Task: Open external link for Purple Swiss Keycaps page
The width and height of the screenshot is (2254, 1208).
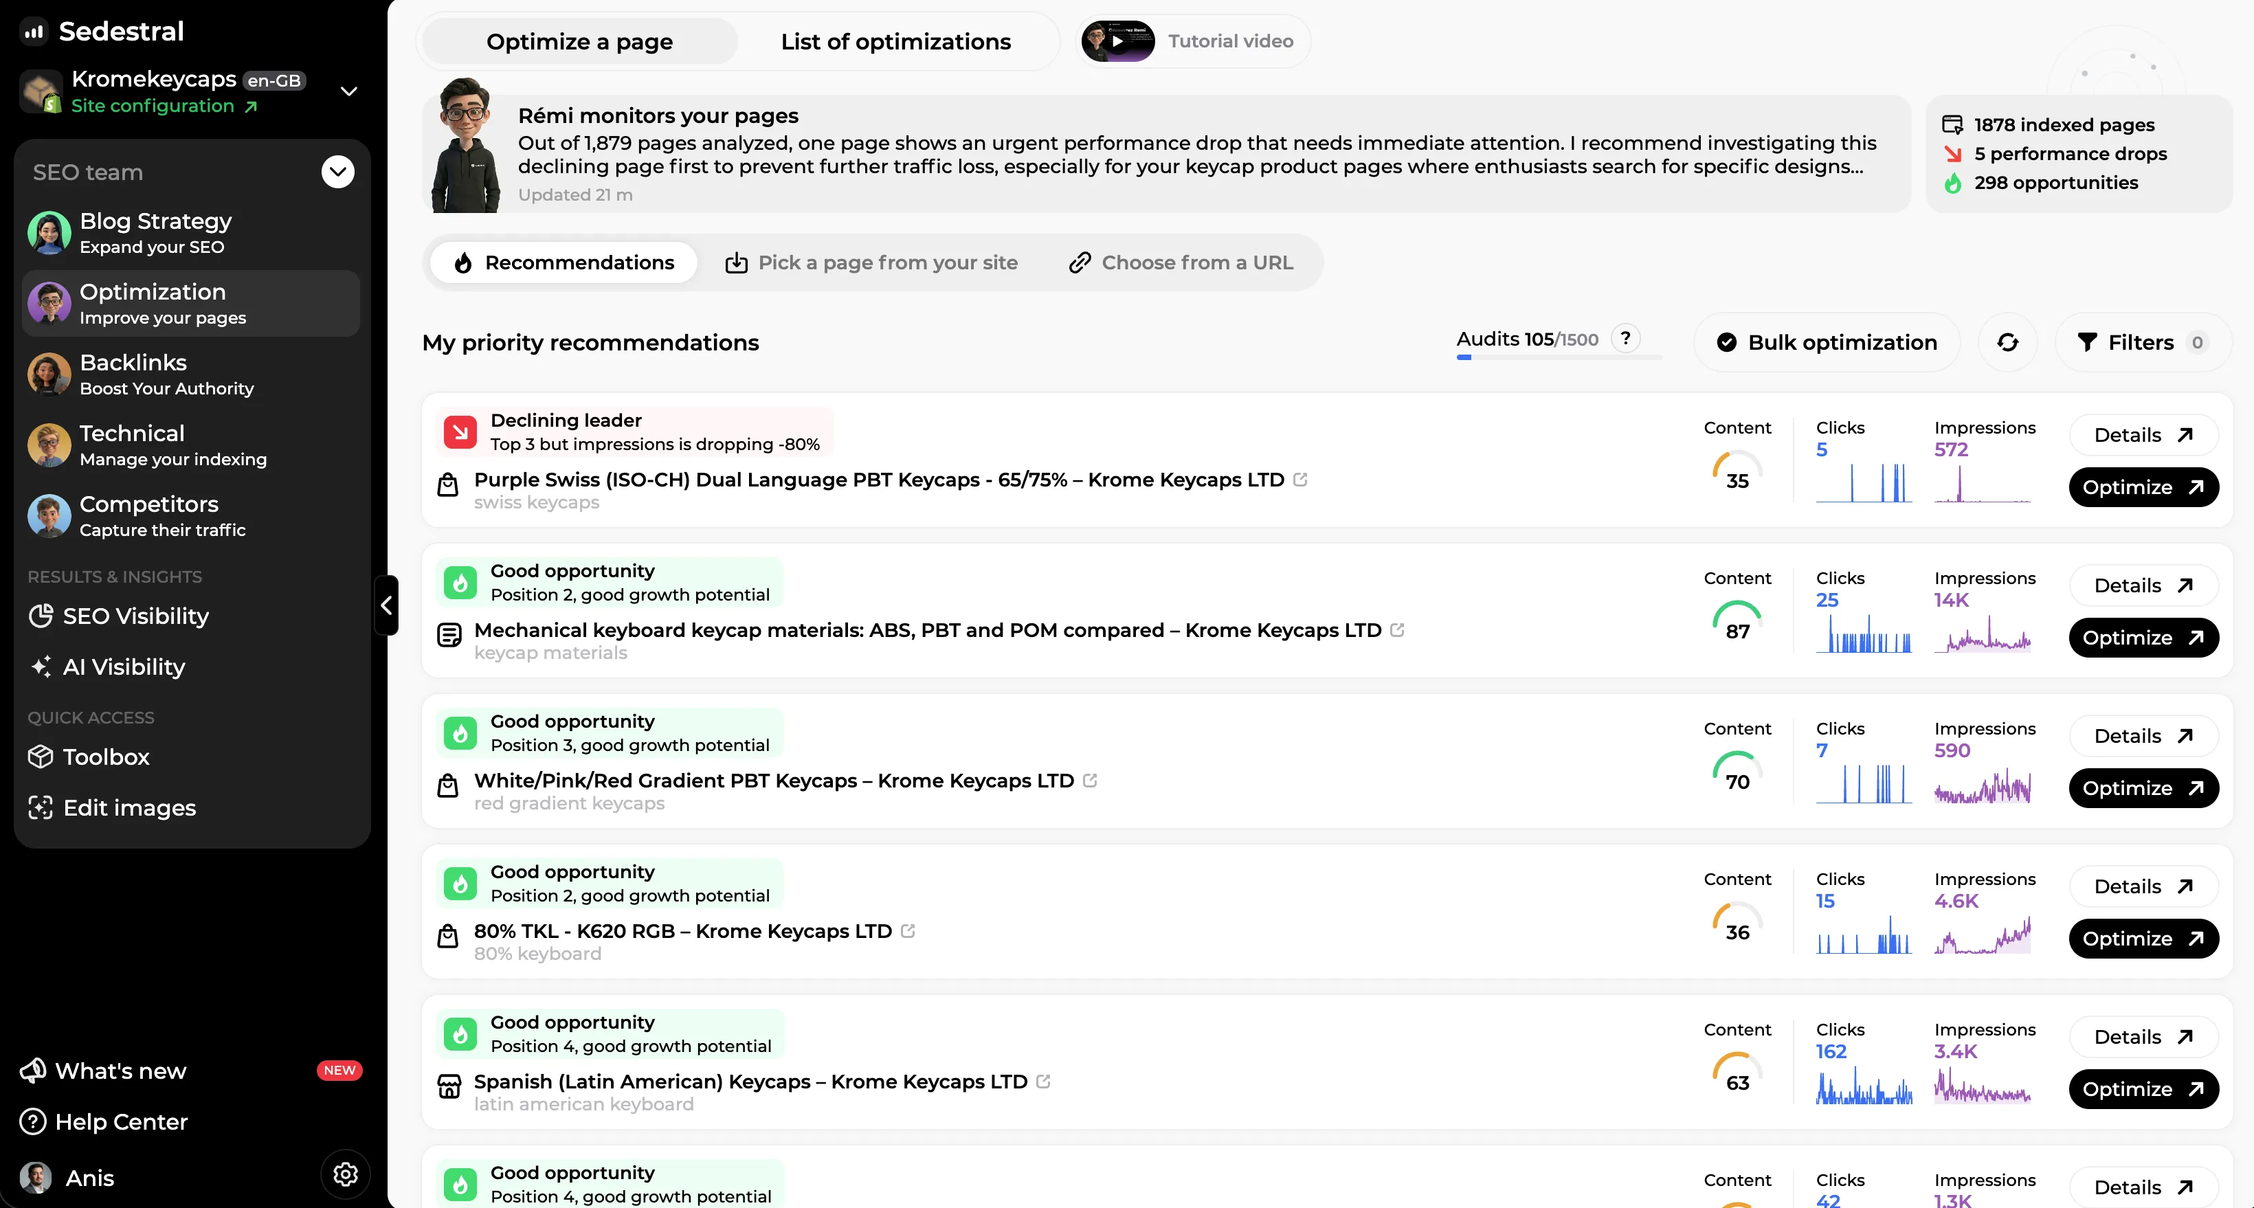Action: point(1300,480)
